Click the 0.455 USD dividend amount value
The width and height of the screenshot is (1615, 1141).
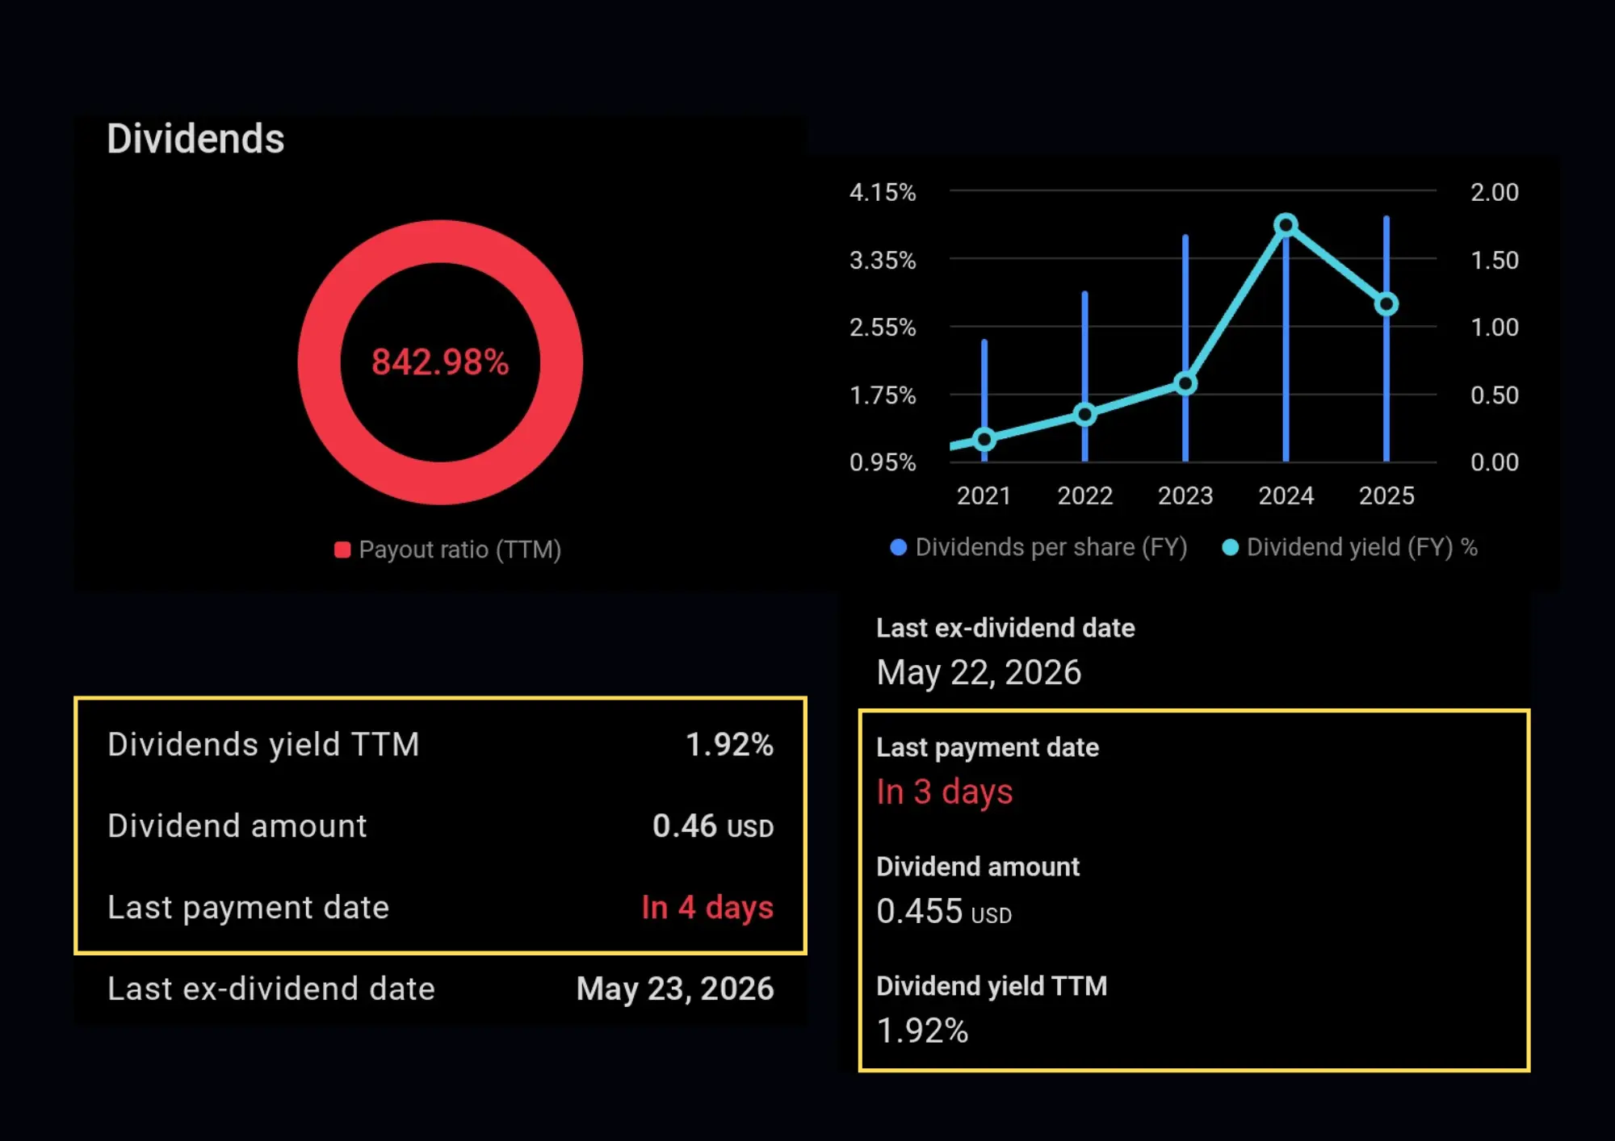tap(944, 912)
